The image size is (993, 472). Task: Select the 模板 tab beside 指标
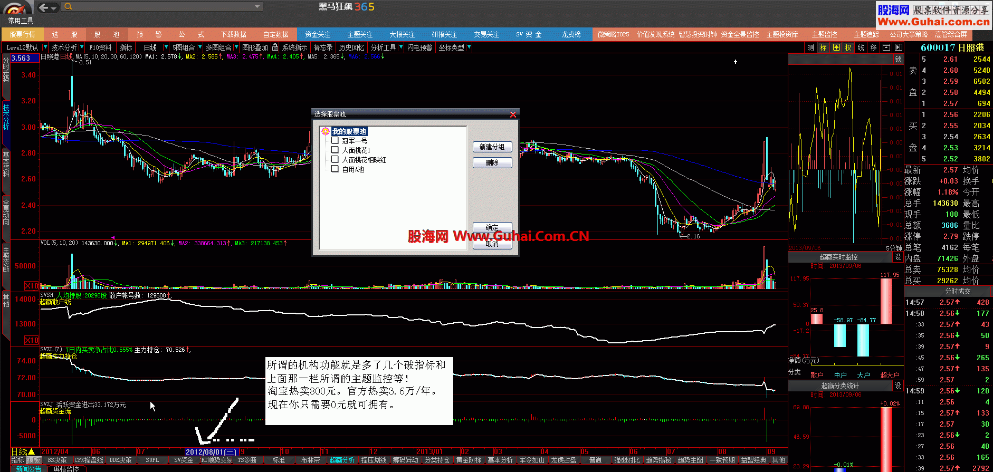tap(33, 460)
